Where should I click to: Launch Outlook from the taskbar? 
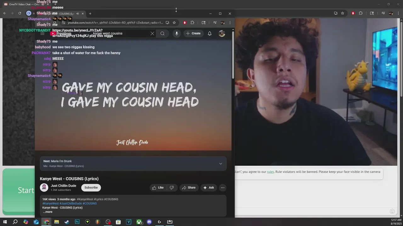(x=36, y=222)
